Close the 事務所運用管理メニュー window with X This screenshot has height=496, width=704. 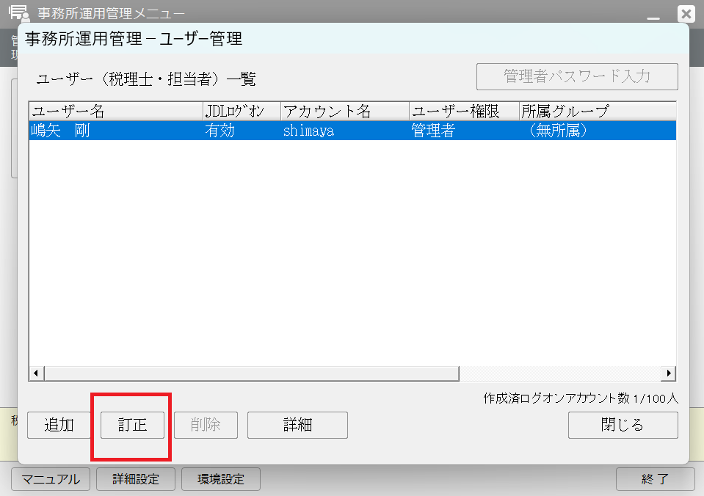[686, 13]
